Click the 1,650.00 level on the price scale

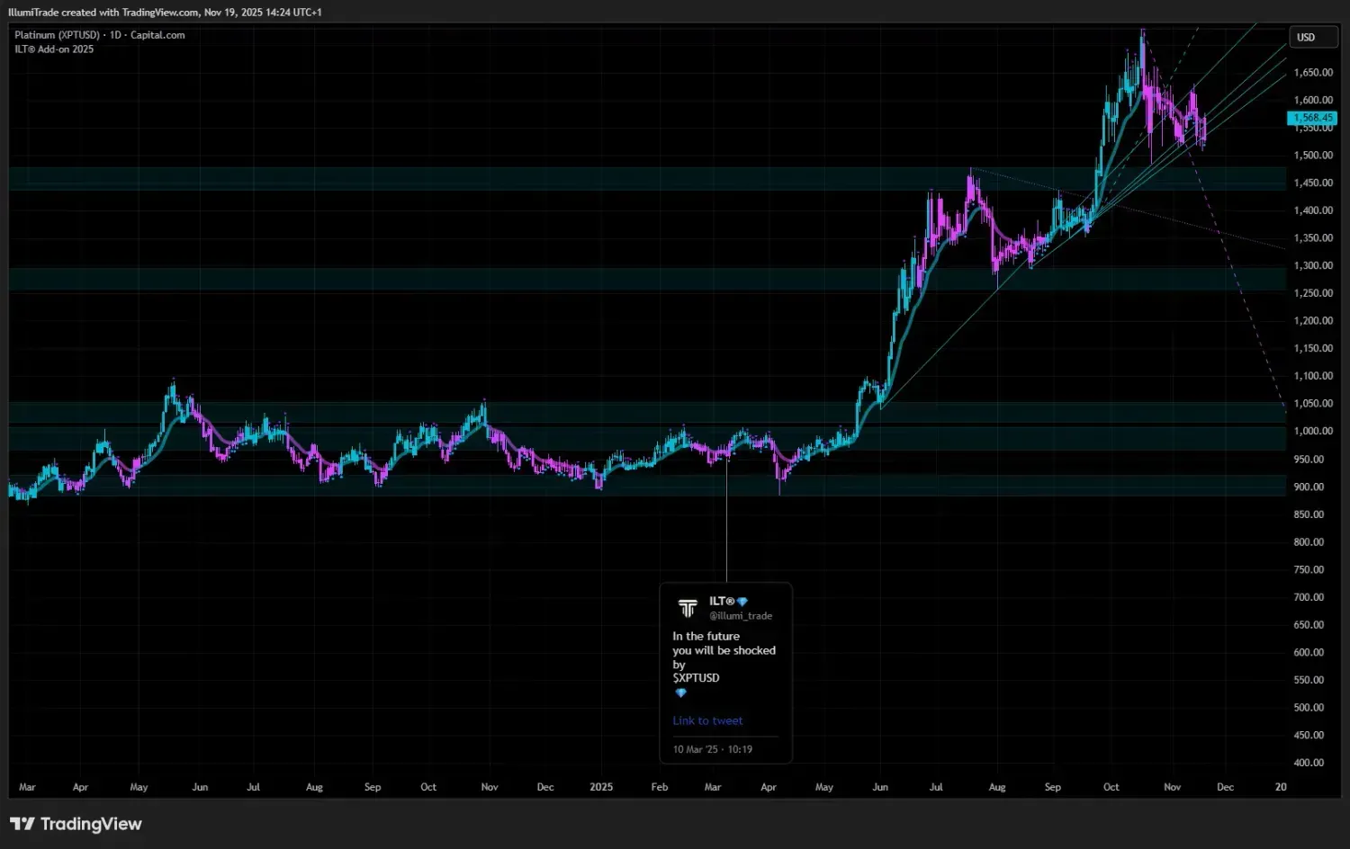pyautogui.click(x=1309, y=72)
